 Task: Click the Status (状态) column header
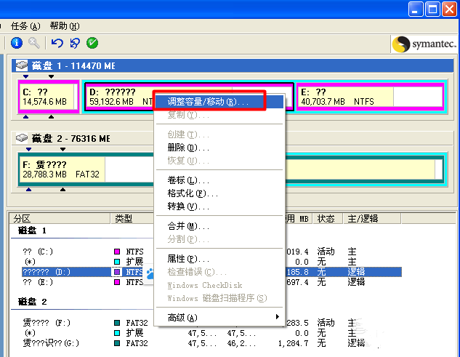(x=326, y=218)
